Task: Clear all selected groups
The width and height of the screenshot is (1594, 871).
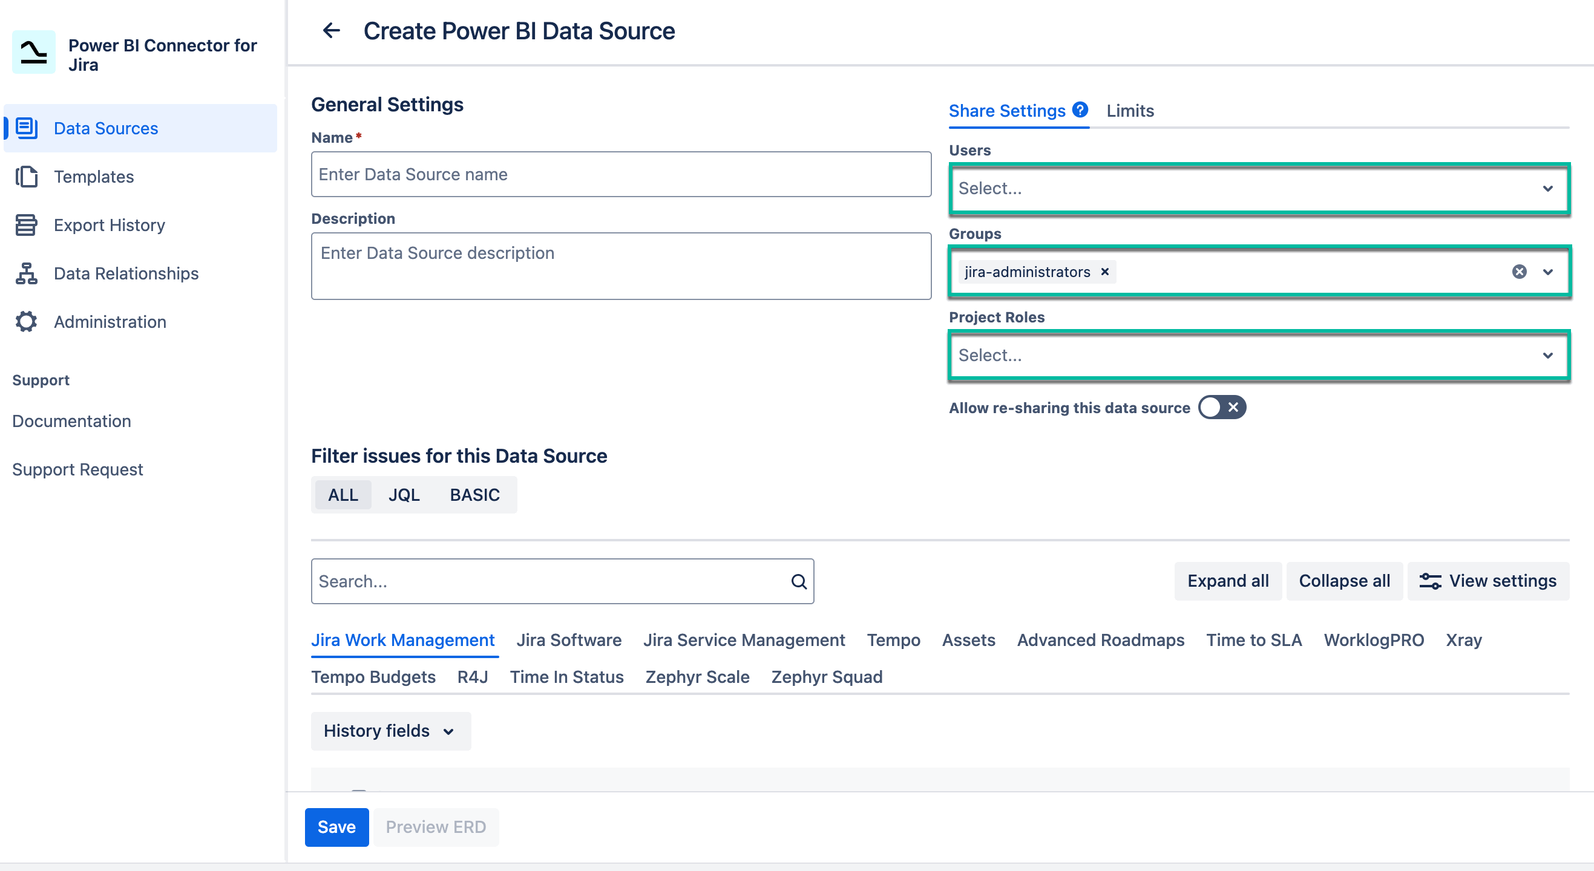Action: [x=1518, y=272]
